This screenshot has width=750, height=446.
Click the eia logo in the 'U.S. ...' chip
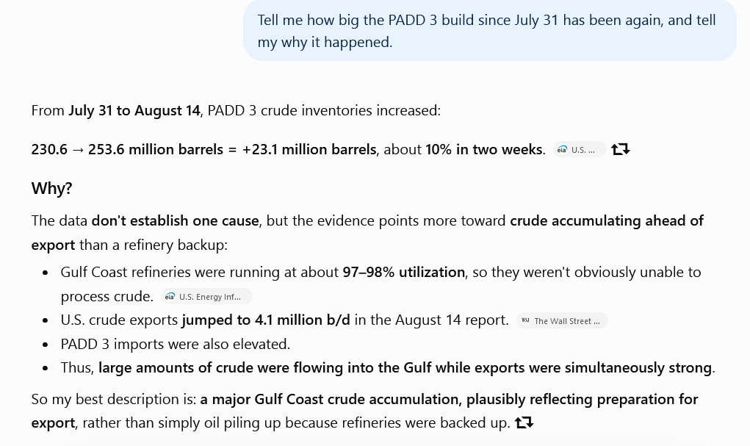click(563, 150)
